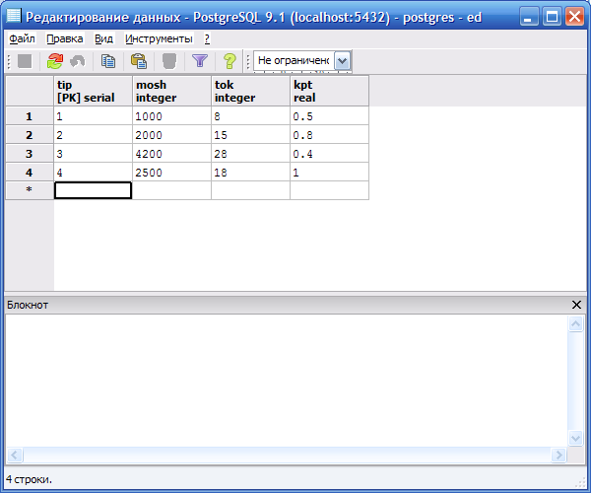Open the ? help menu

click(207, 38)
